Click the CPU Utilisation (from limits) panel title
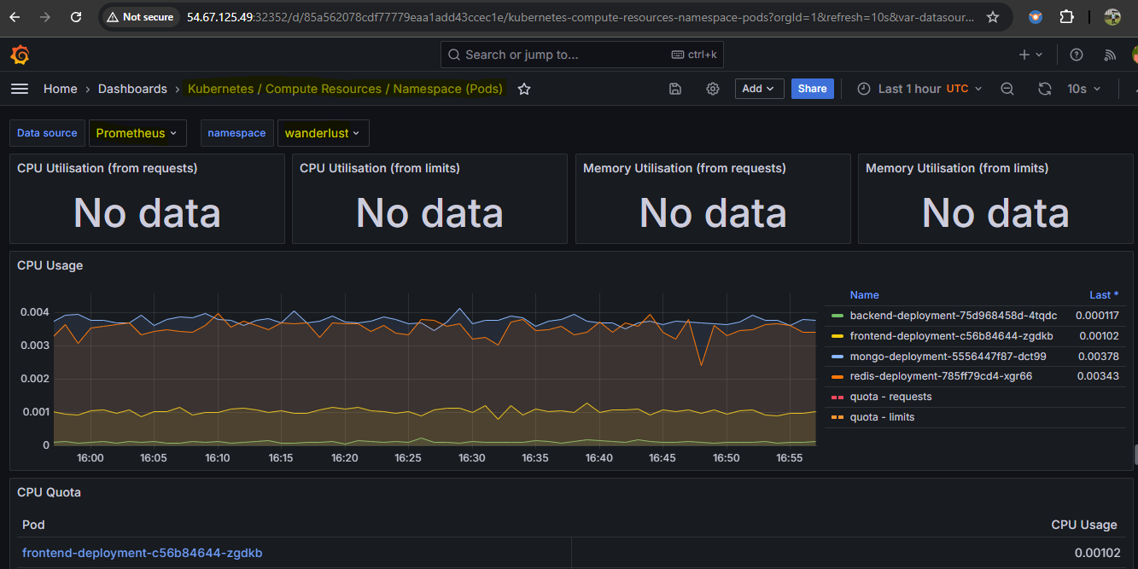Screen dimensions: 1138x569 tap(380, 168)
